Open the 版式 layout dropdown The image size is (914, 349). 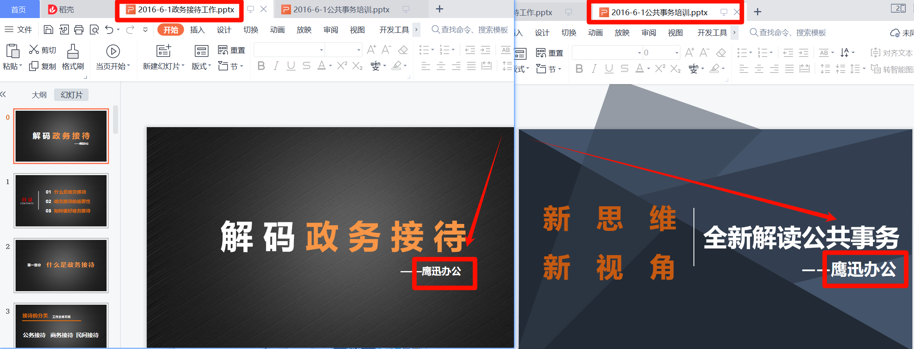201,66
